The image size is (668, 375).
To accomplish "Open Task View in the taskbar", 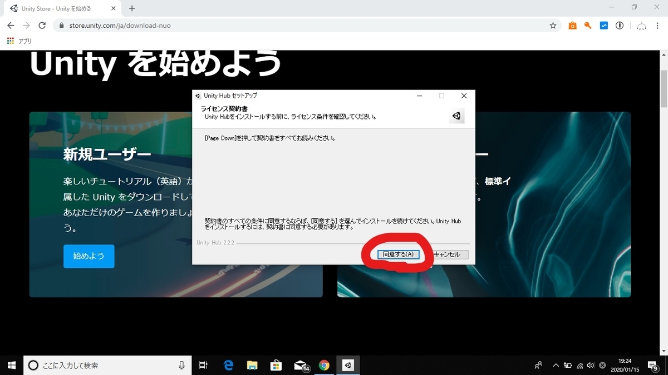I will [203, 365].
